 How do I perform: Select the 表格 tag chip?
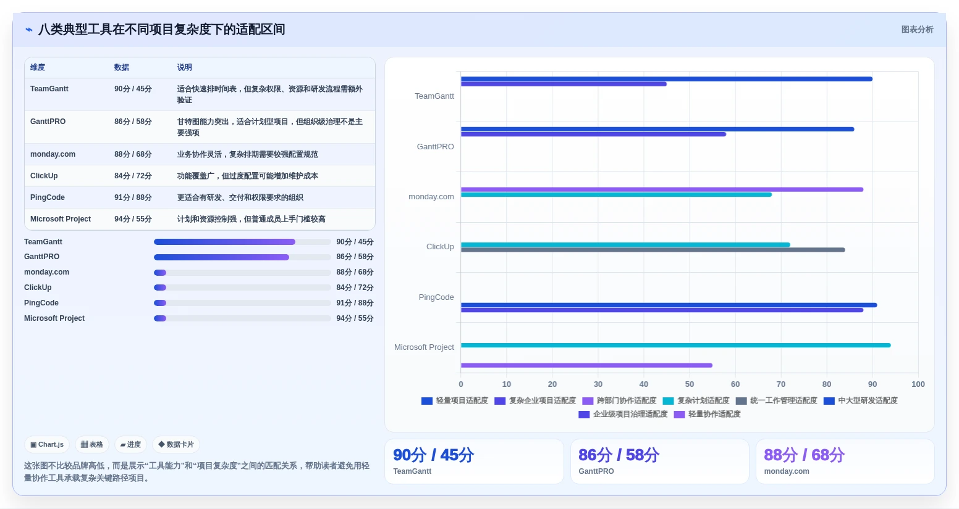click(92, 444)
